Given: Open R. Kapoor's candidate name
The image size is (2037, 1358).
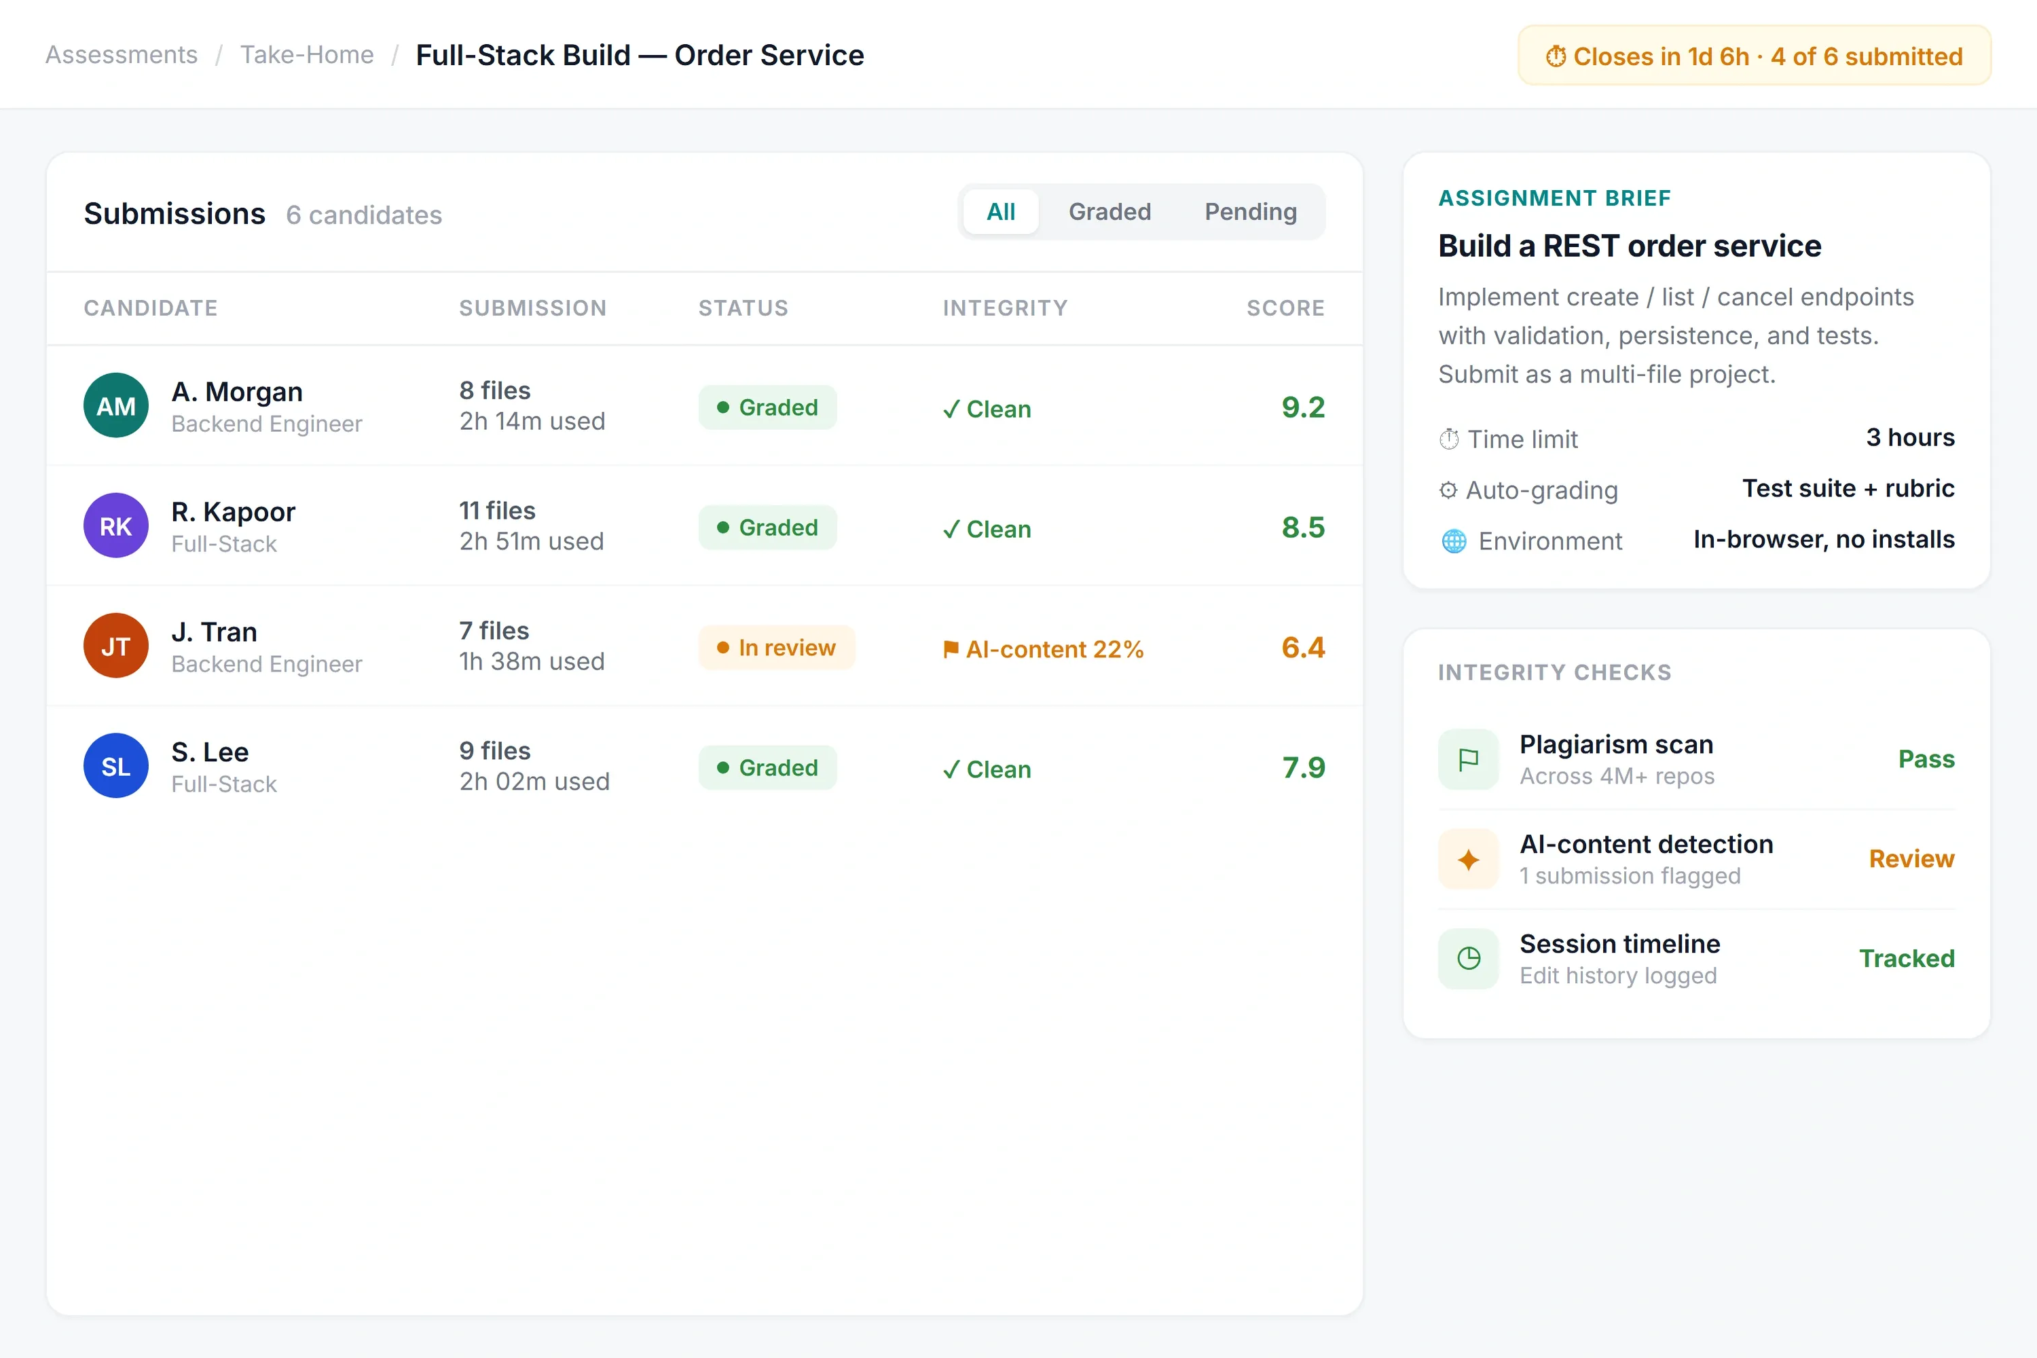Looking at the screenshot, I should point(233,512).
